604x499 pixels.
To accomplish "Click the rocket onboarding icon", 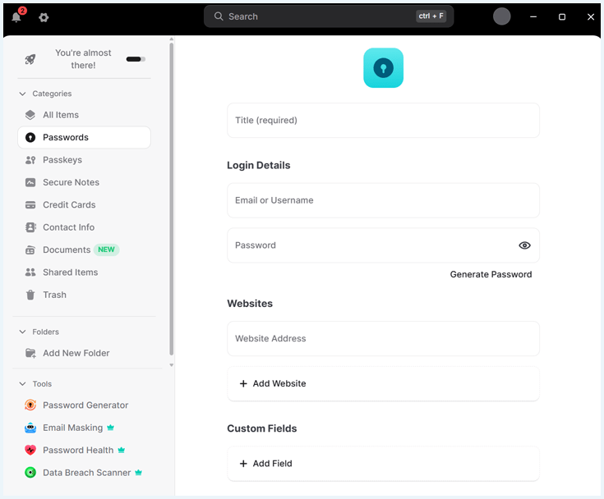I will pos(30,59).
